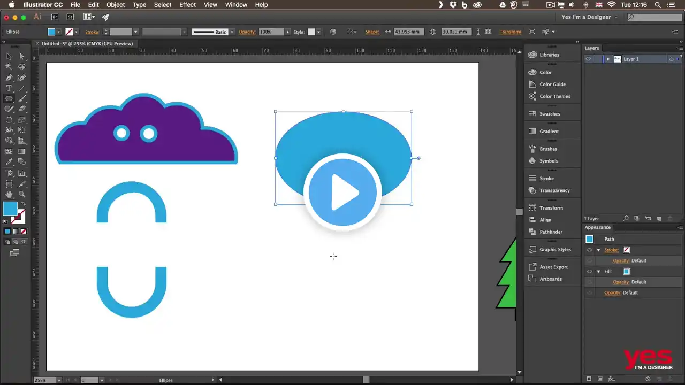
Task: Open the Effect menu
Action: point(187,5)
